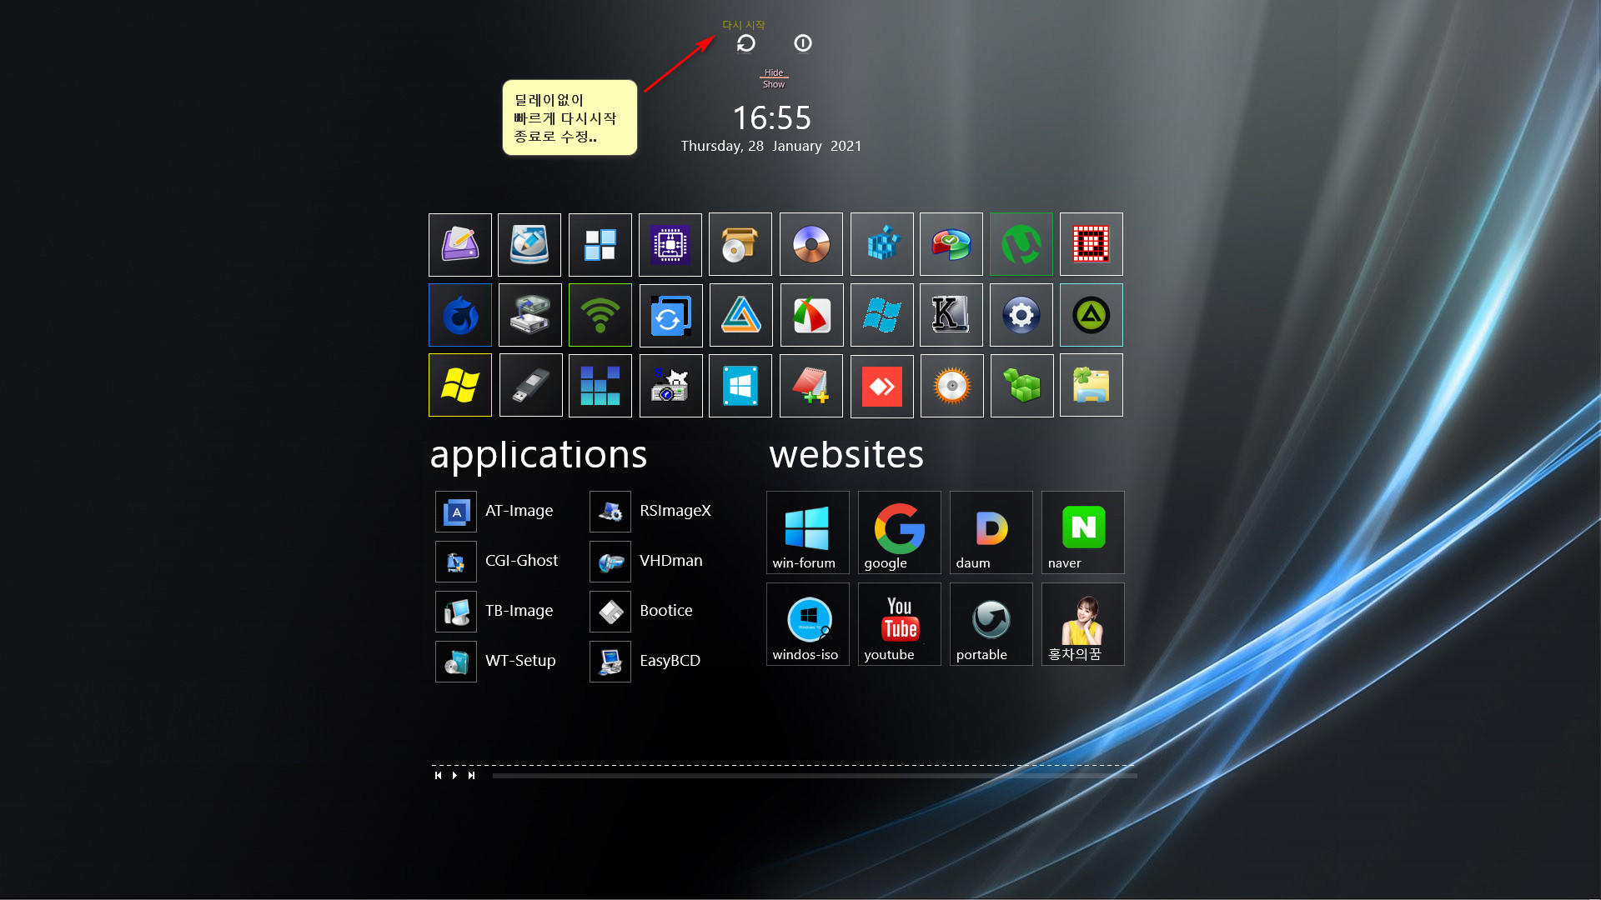Open the green cubes icon
1601x900 pixels.
(x=1022, y=385)
